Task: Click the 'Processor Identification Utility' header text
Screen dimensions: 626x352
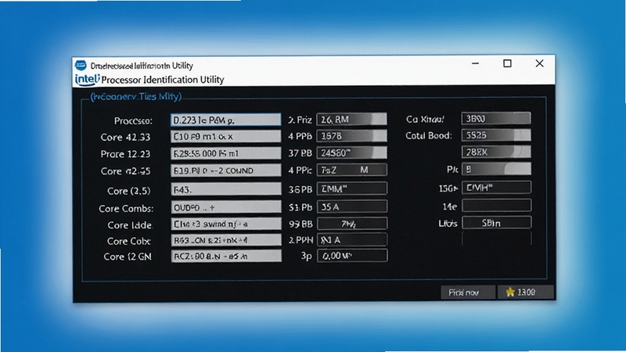Action: pos(163,80)
